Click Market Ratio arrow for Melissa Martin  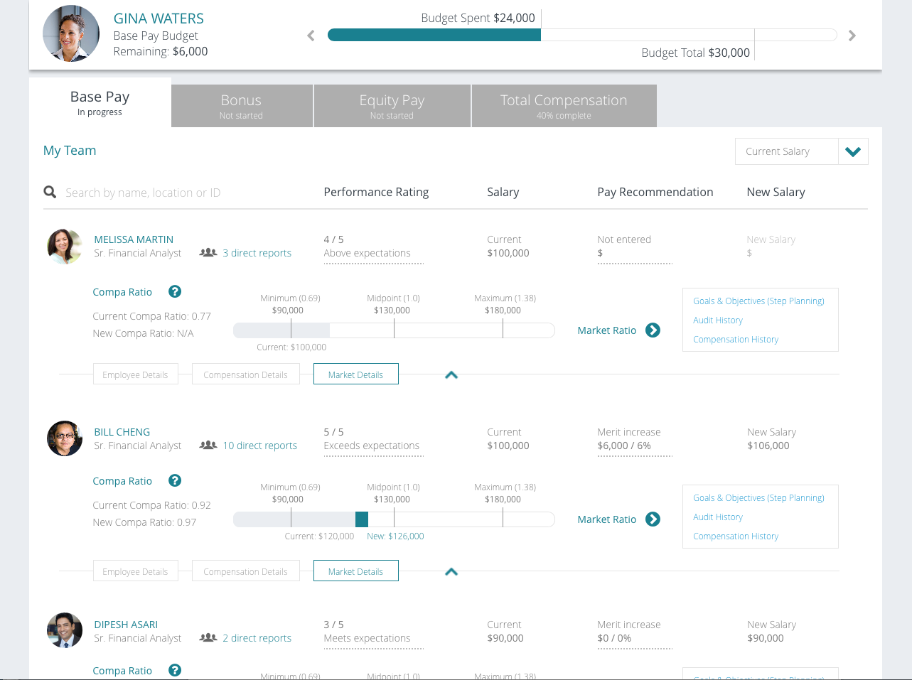click(x=653, y=330)
